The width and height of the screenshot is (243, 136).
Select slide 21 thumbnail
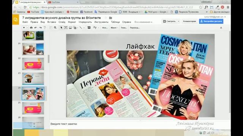click(33, 49)
